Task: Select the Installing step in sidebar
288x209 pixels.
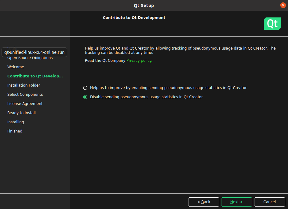Action: [16, 122]
